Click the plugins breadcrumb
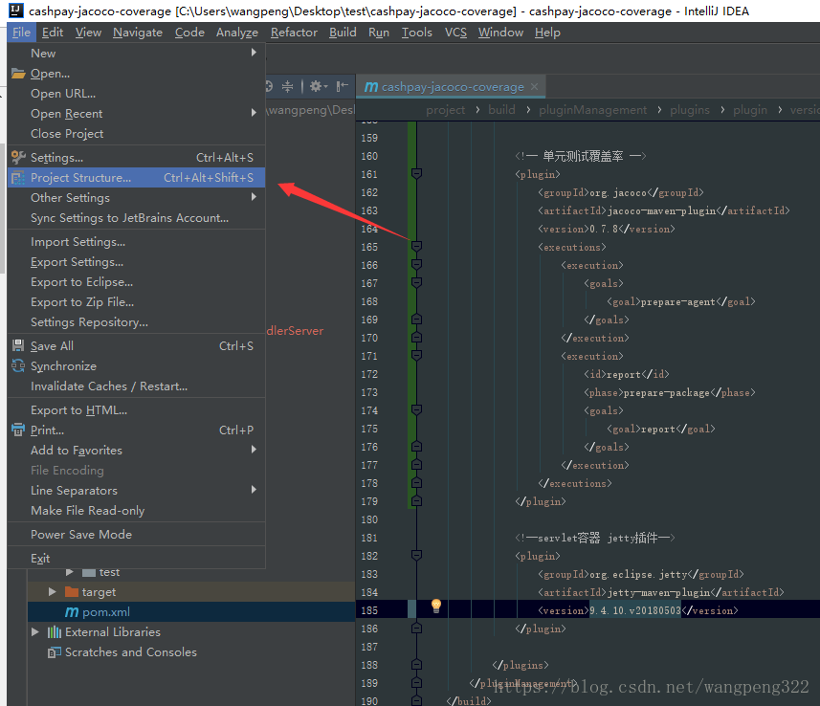The width and height of the screenshot is (820, 706). coord(690,110)
